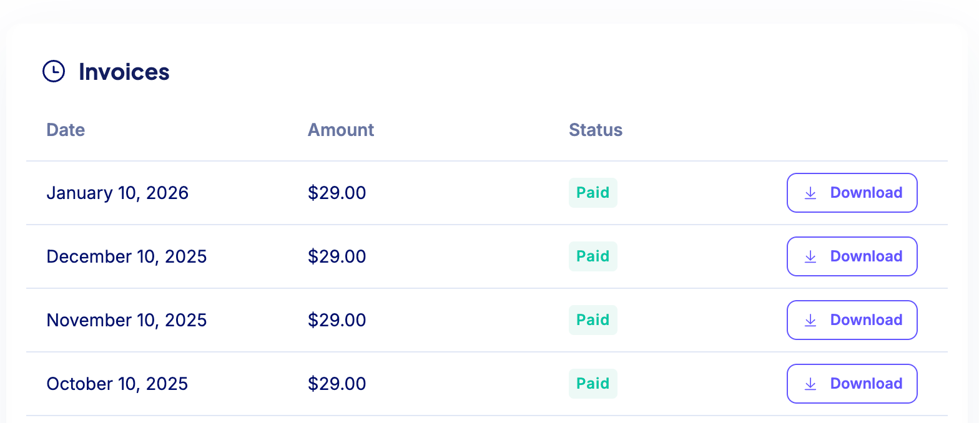Click the Status column header

pos(596,130)
